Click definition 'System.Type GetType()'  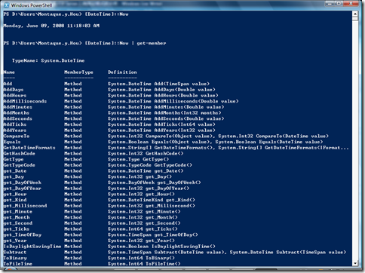click(x=138, y=159)
